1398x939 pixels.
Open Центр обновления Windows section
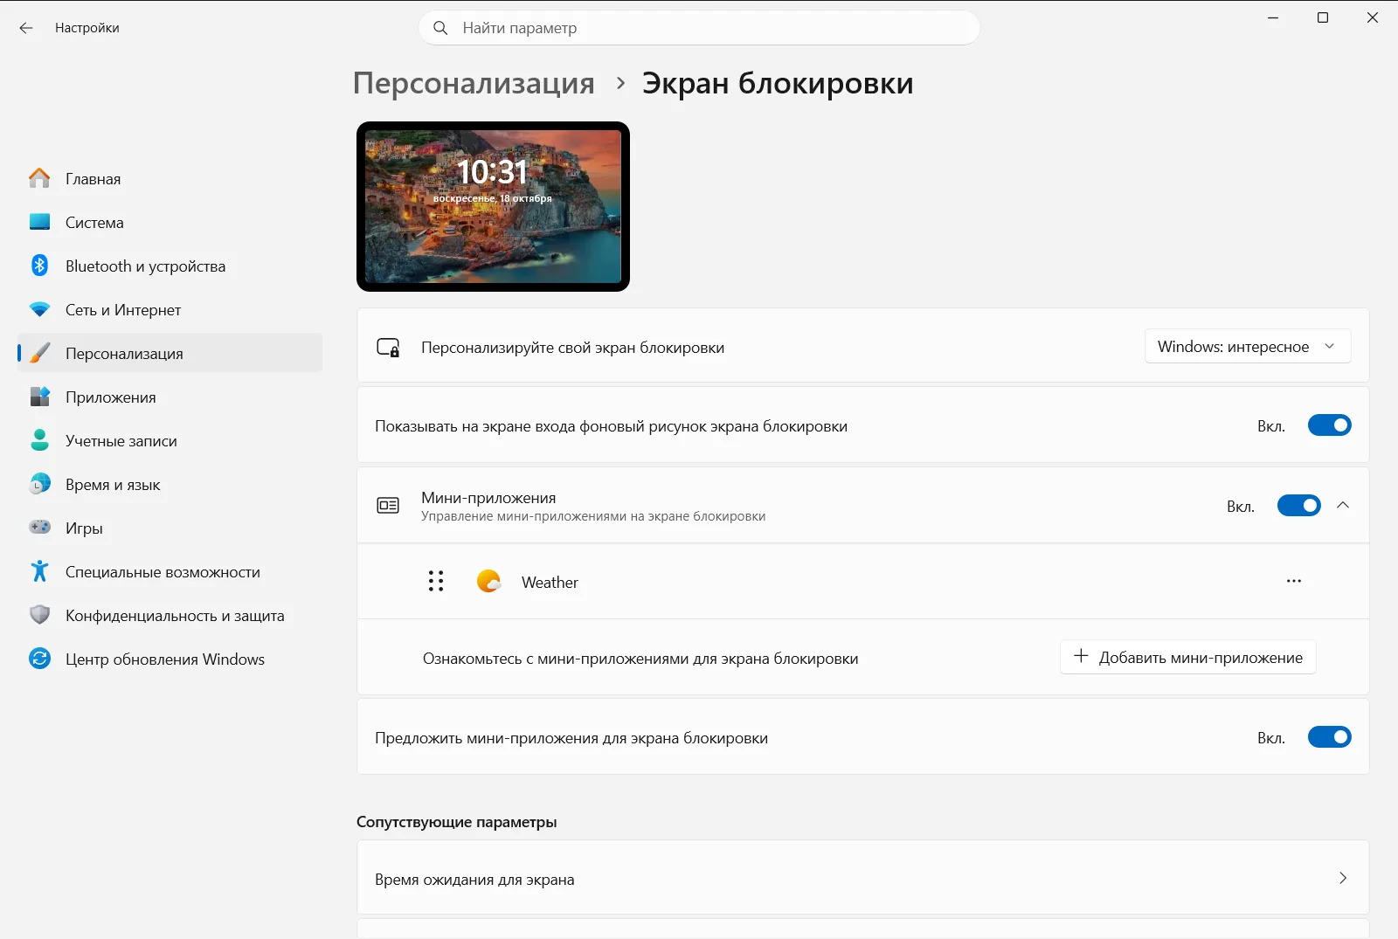pos(170,659)
